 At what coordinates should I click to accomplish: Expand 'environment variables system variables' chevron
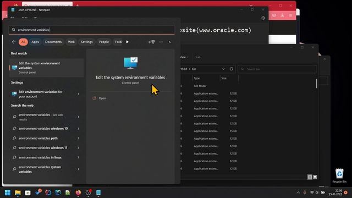tap(79, 169)
